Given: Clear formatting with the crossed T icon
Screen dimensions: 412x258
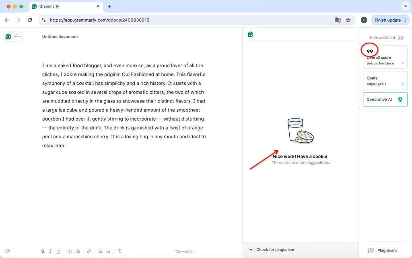Looking at the screenshot, I should [x=119, y=251].
